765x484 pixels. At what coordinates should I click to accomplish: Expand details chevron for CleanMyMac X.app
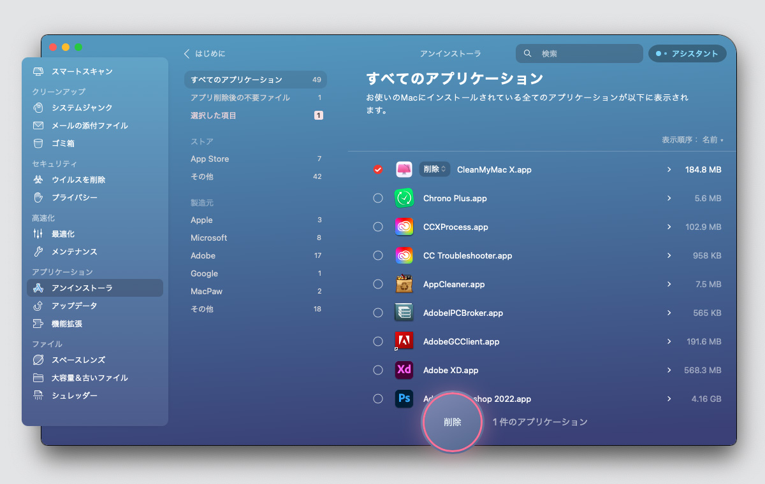click(x=669, y=169)
